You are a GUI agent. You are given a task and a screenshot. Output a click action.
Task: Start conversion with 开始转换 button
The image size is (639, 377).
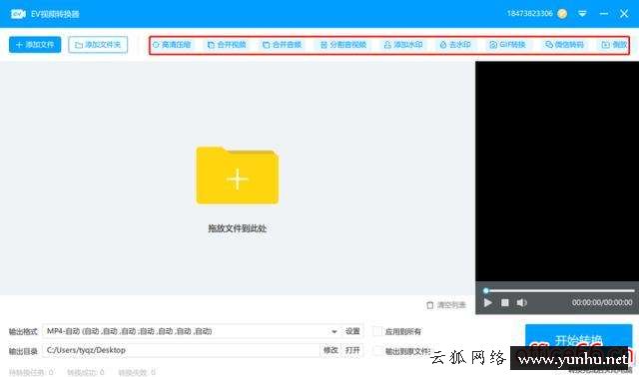pos(579,340)
